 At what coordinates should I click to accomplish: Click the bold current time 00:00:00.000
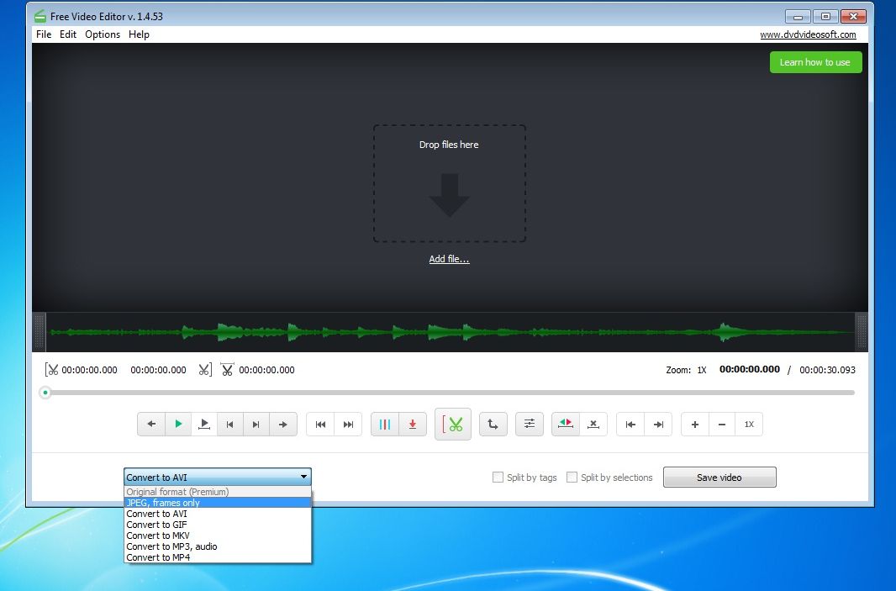point(749,369)
